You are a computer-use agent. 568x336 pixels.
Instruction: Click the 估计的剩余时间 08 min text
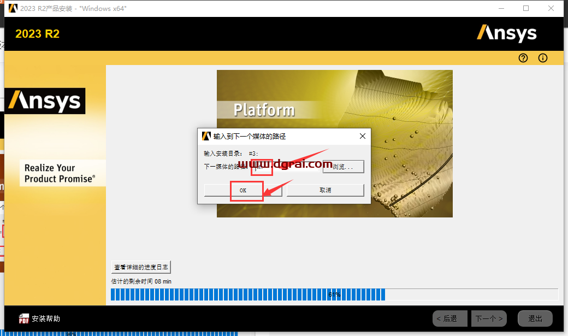[141, 281]
